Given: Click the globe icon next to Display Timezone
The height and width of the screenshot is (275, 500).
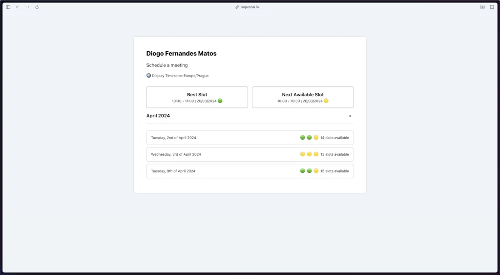Looking at the screenshot, I should pos(148,76).
